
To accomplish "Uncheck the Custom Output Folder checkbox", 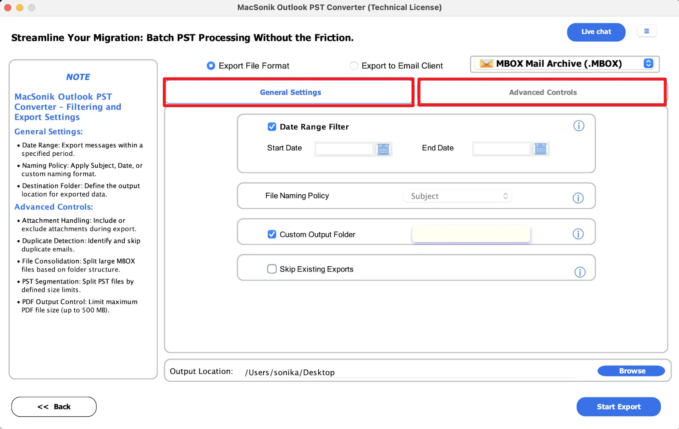I will (x=272, y=234).
